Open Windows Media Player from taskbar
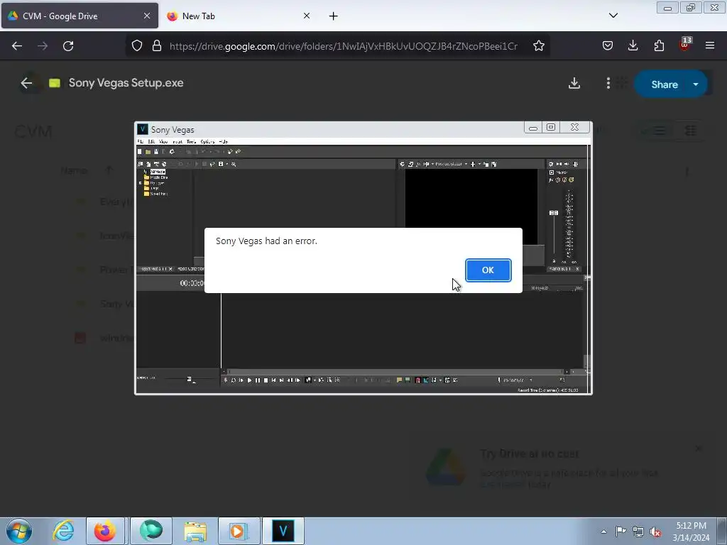 (239, 531)
